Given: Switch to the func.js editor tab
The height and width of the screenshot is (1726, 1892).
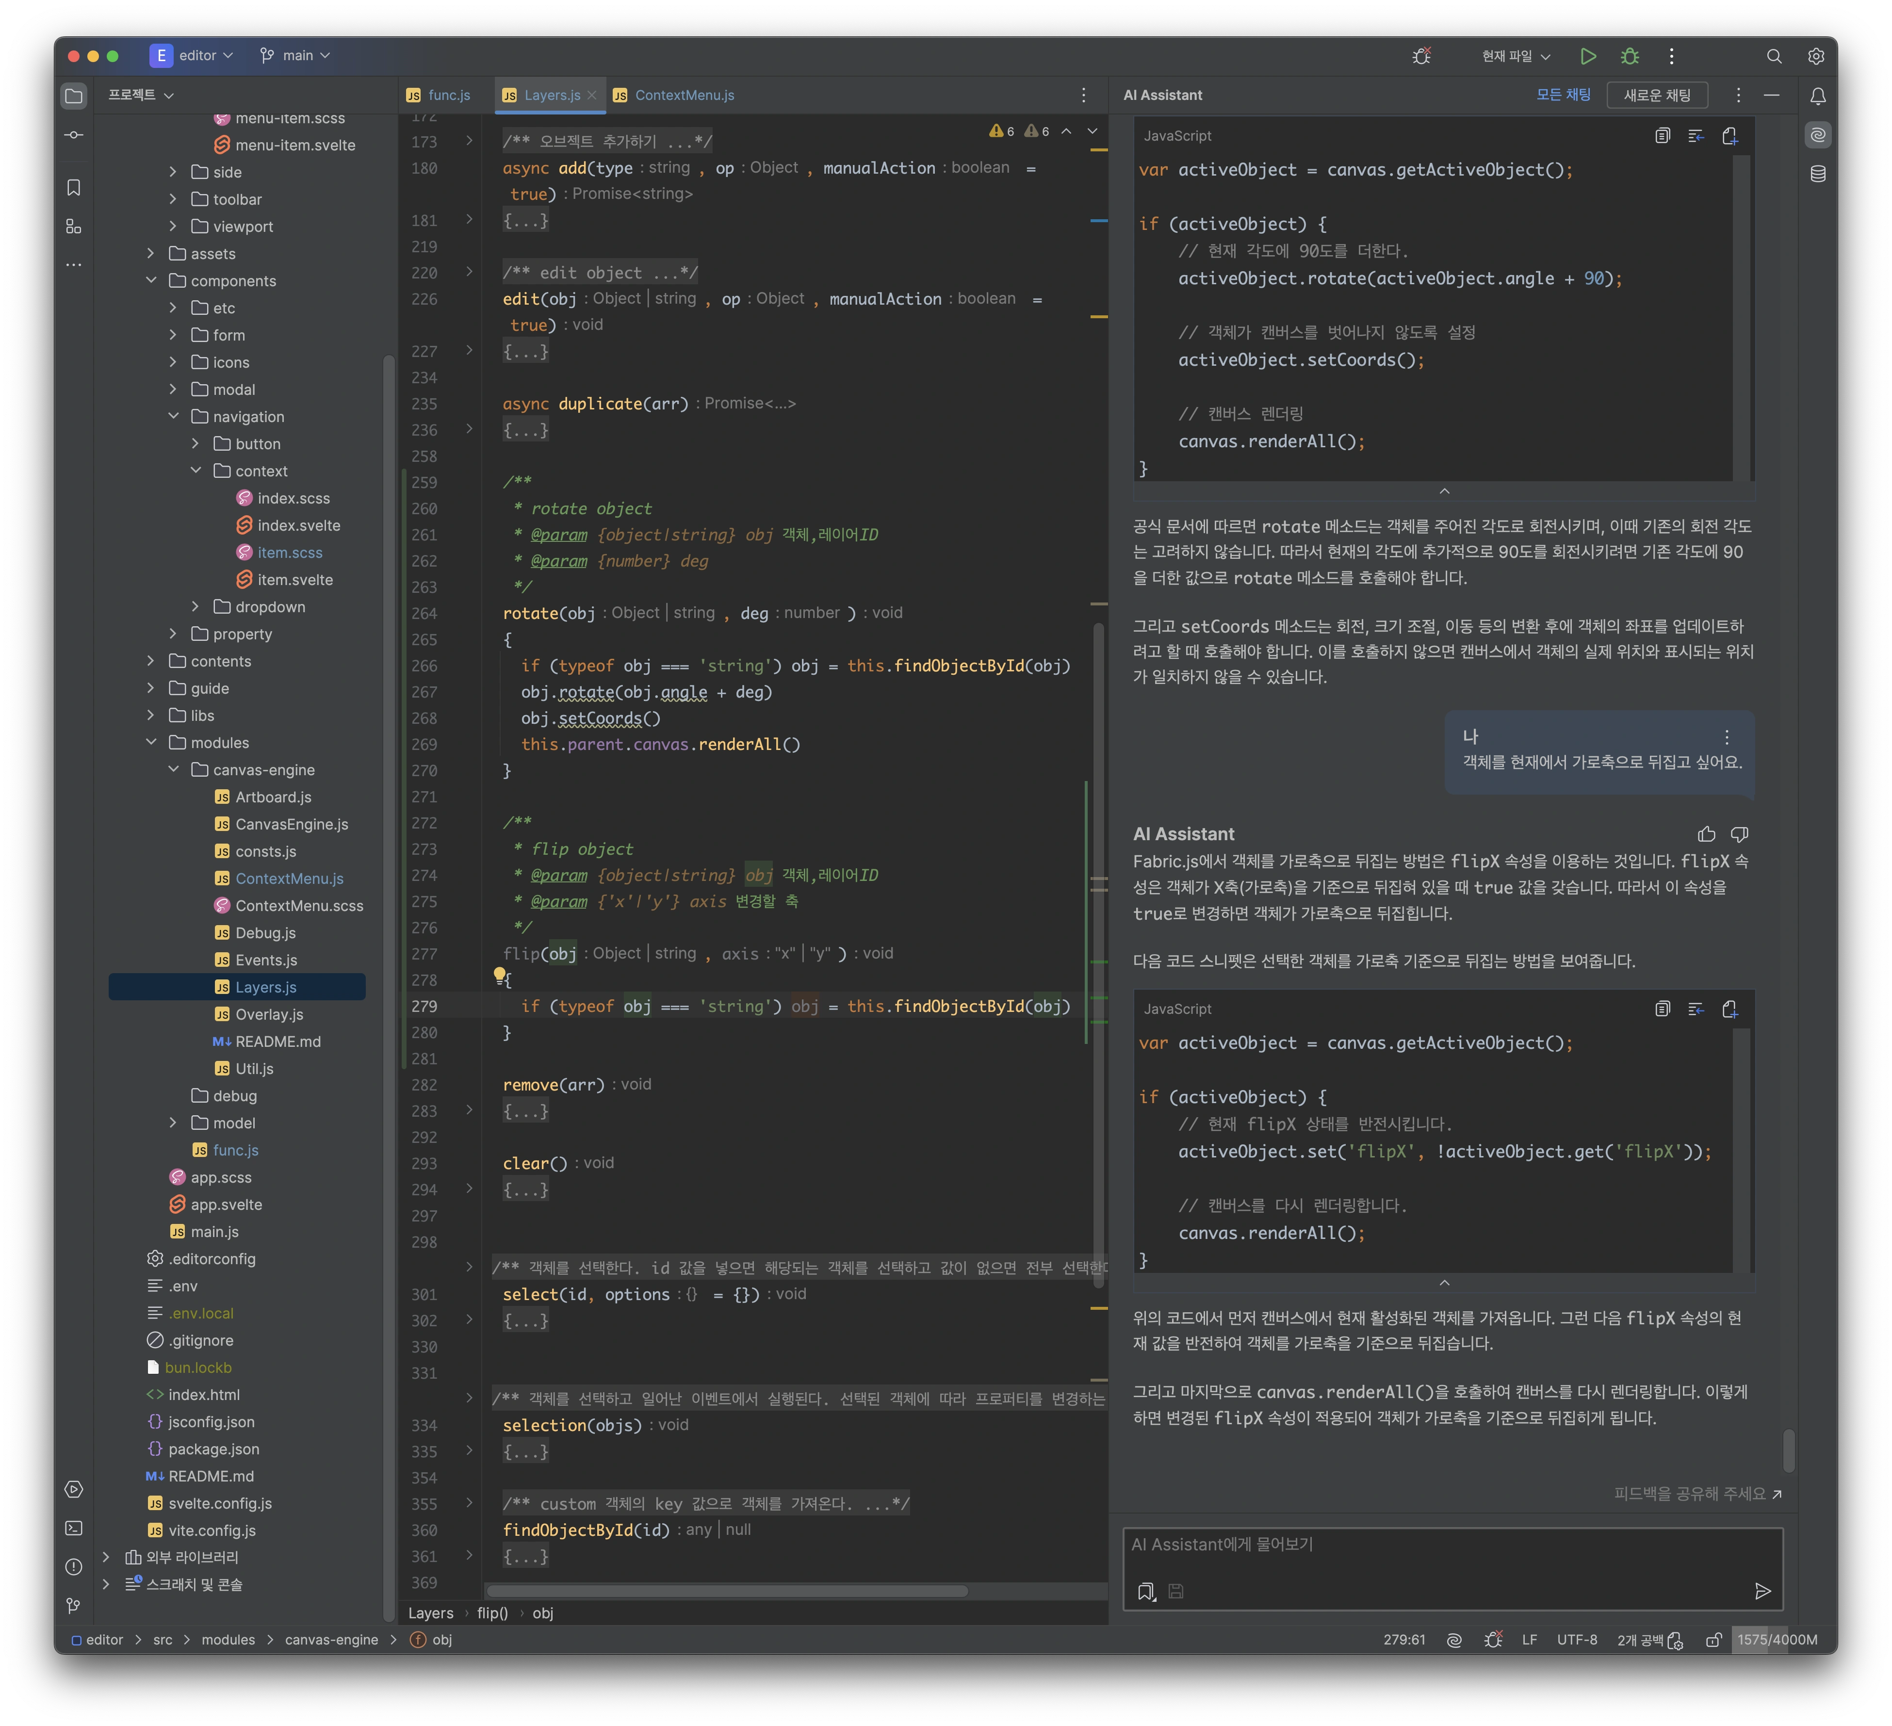Looking at the screenshot, I should [x=438, y=95].
